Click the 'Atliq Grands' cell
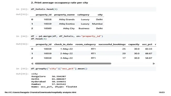 pyautogui.click(x=67, y=19)
